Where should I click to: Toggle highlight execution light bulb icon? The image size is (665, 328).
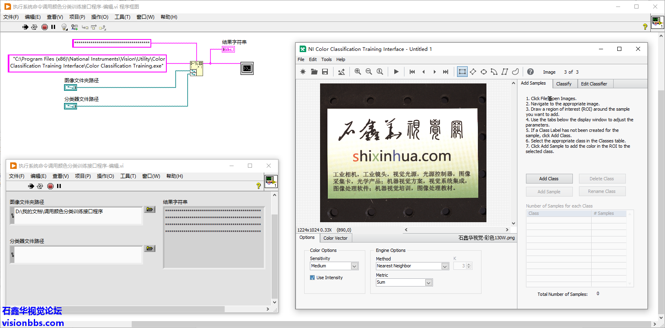click(64, 27)
